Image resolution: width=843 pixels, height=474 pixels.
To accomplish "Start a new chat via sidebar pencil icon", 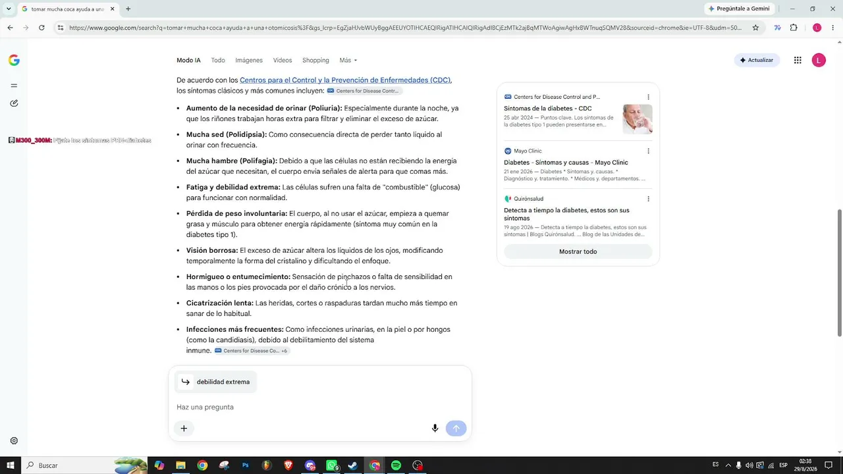I will [x=14, y=103].
